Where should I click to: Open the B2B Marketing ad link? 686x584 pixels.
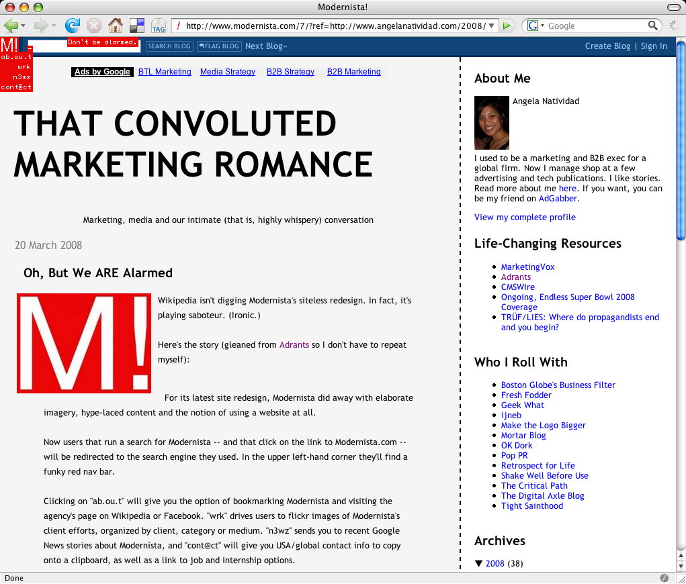click(354, 72)
